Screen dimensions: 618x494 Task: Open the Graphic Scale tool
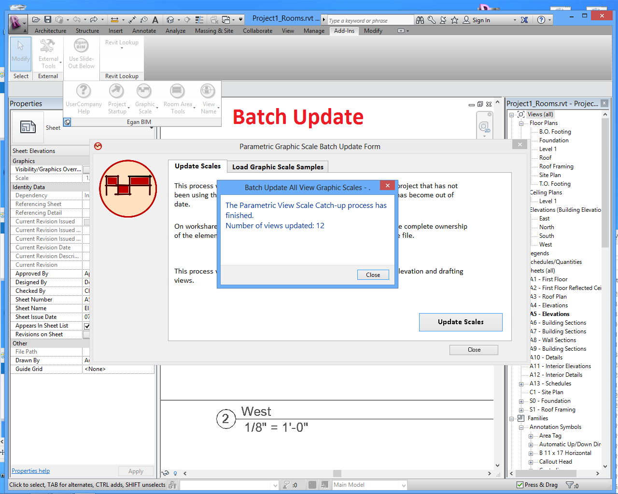point(145,99)
